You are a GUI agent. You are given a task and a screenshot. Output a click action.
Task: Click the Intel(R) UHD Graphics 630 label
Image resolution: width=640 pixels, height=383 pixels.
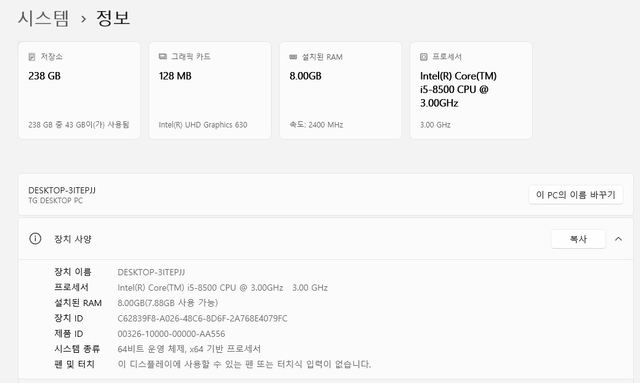coord(204,124)
